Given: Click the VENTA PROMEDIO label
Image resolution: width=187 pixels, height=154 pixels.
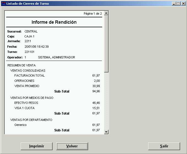Looking at the screenshot, I should click(27, 86).
